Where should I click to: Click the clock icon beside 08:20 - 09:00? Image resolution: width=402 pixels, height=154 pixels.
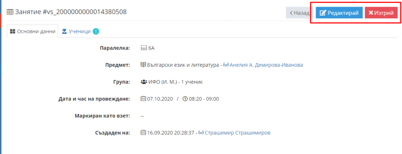point(185,99)
